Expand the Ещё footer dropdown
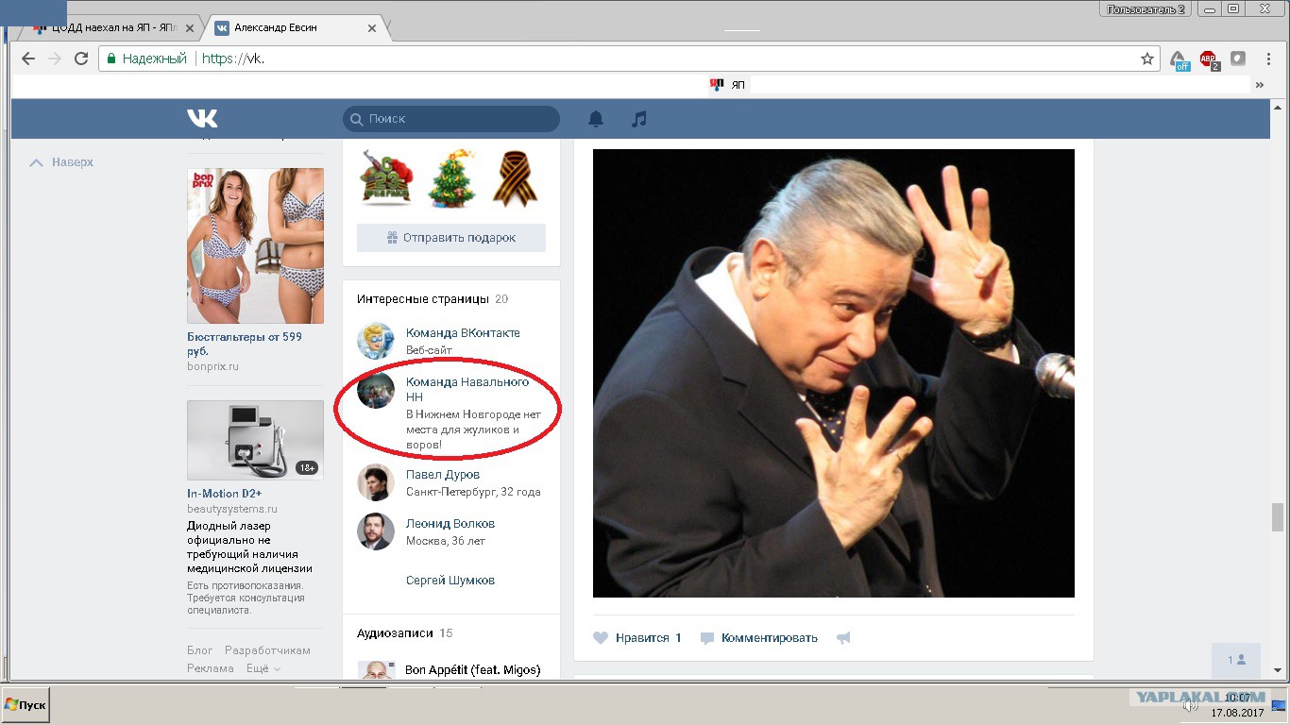 click(x=263, y=668)
